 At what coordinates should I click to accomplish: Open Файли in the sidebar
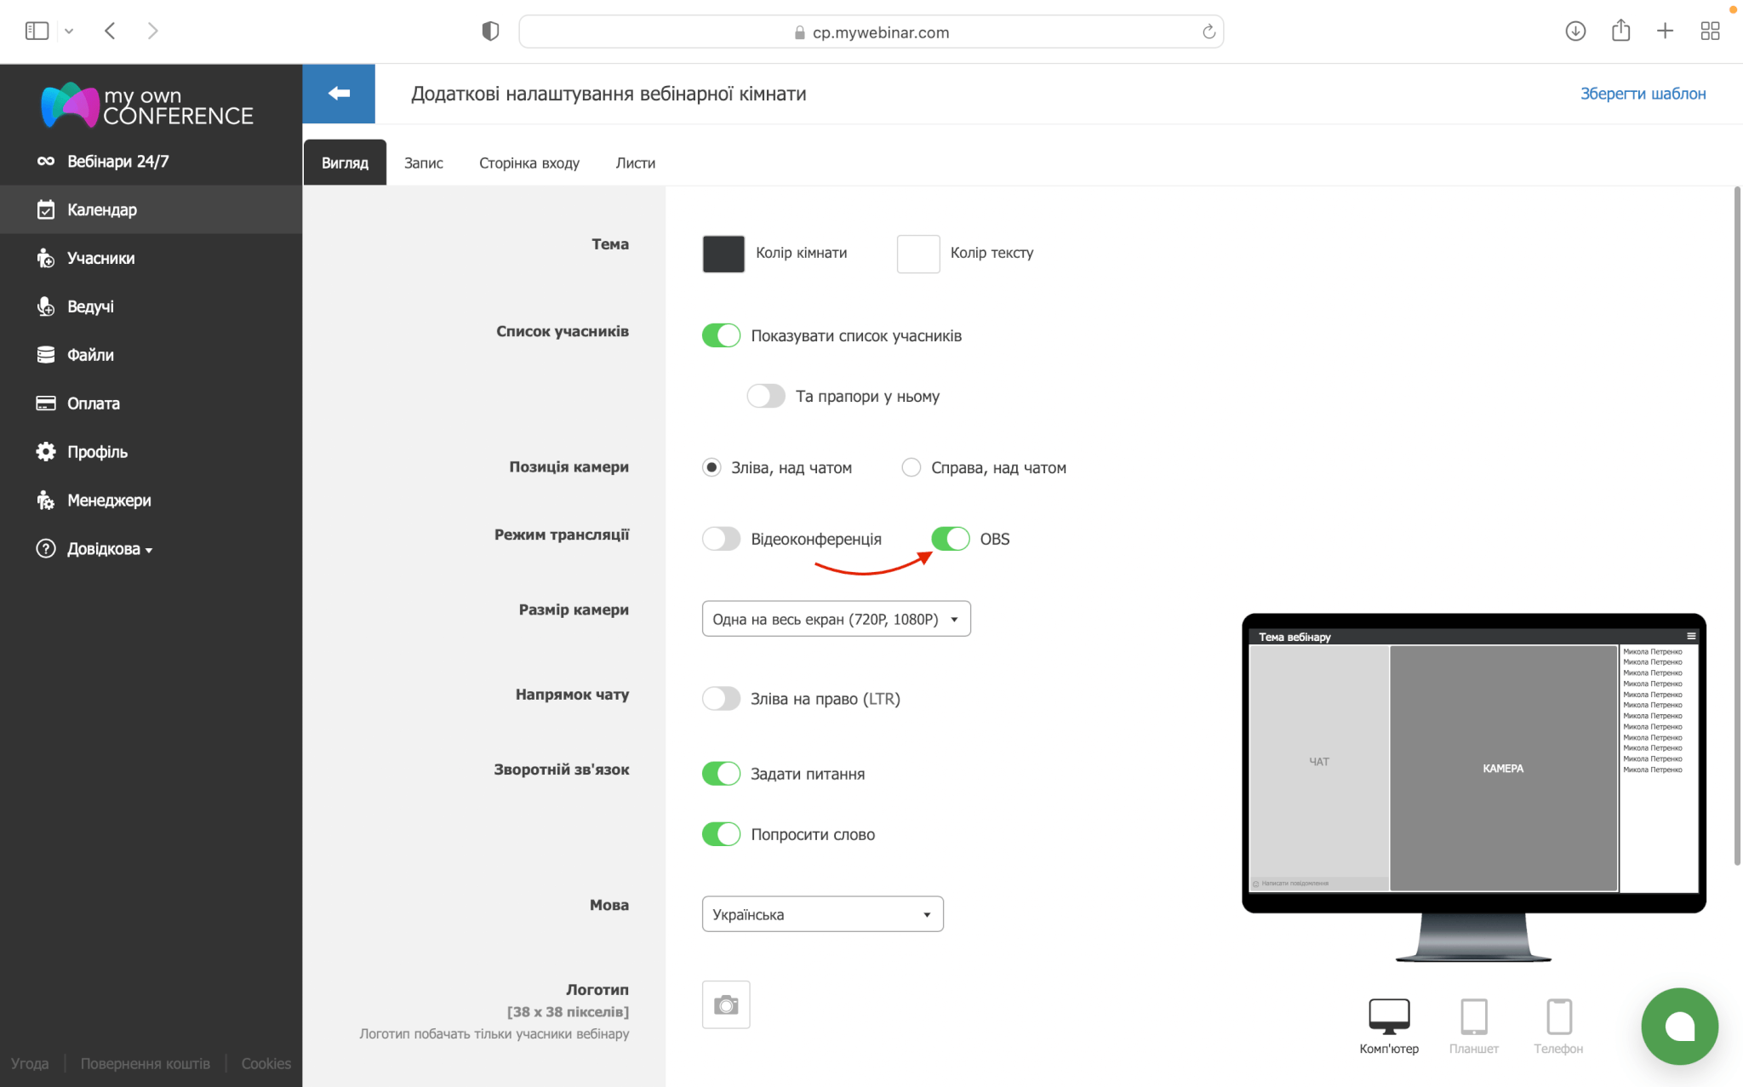pyautogui.click(x=90, y=355)
